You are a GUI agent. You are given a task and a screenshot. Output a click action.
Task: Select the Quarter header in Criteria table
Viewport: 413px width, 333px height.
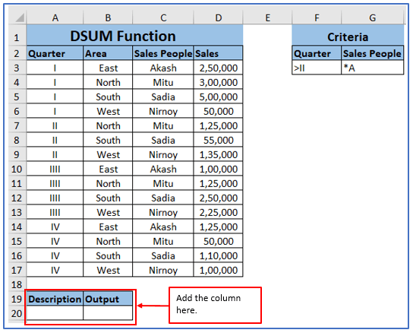pyautogui.click(x=317, y=53)
